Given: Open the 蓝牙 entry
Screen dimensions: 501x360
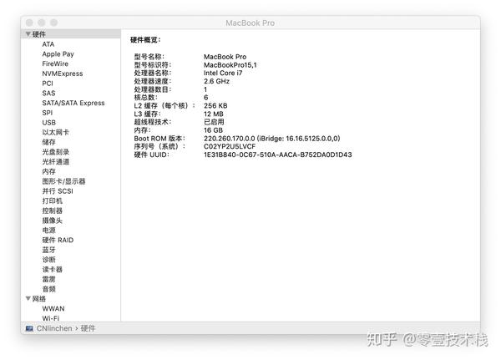Looking at the screenshot, I should (49, 250).
